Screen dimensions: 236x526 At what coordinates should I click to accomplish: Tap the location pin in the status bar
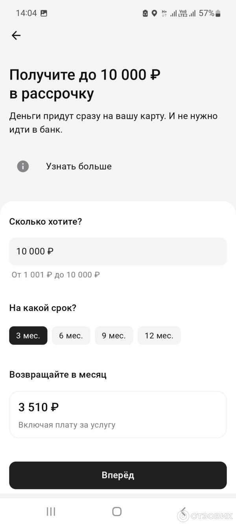click(154, 13)
